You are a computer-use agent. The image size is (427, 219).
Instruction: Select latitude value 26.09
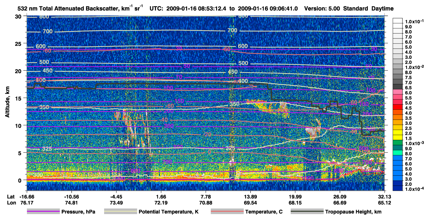(x=340, y=197)
